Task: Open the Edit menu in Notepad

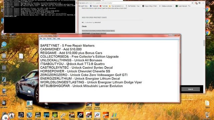Action: (44, 39)
